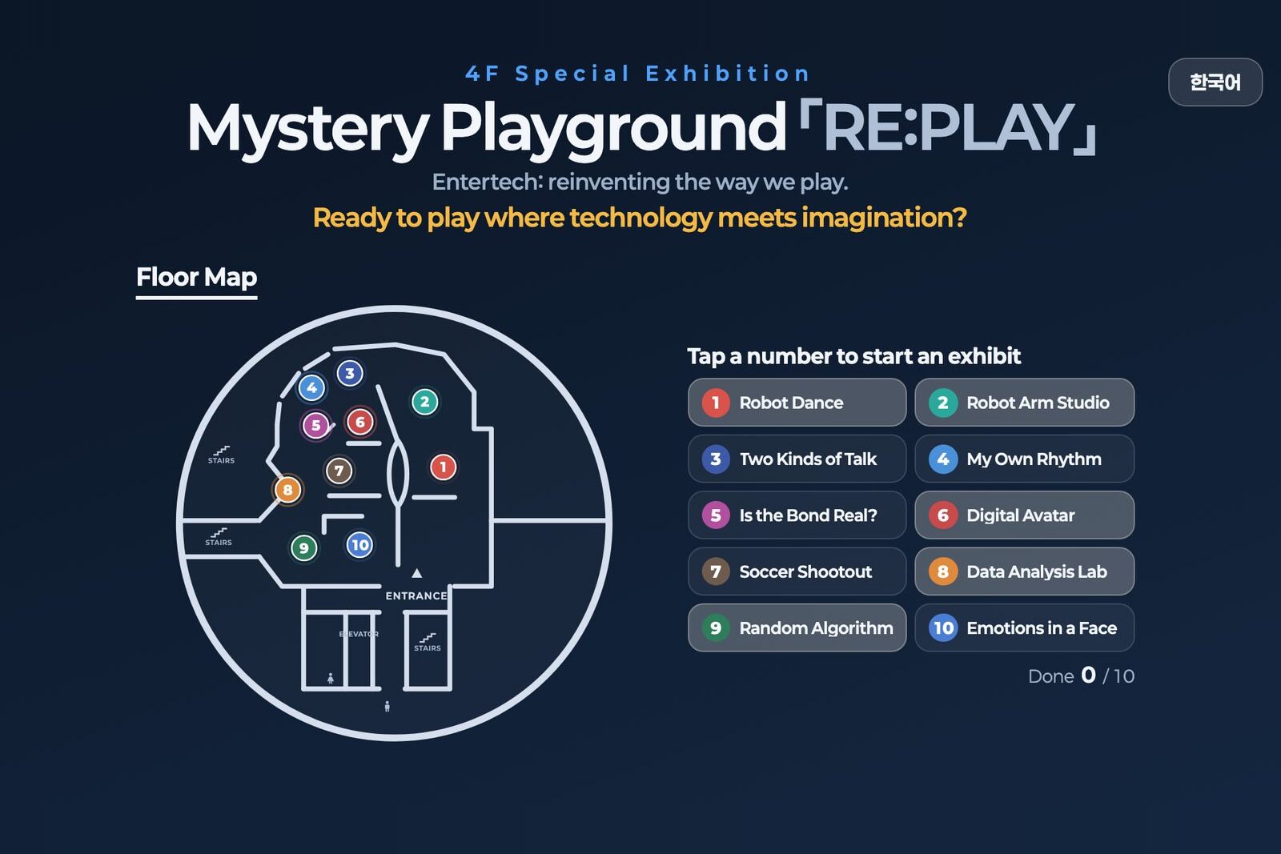Open the Robot Dance exhibit
Image resolution: width=1281 pixels, height=854 pixels.
click(x=797, y=403)
